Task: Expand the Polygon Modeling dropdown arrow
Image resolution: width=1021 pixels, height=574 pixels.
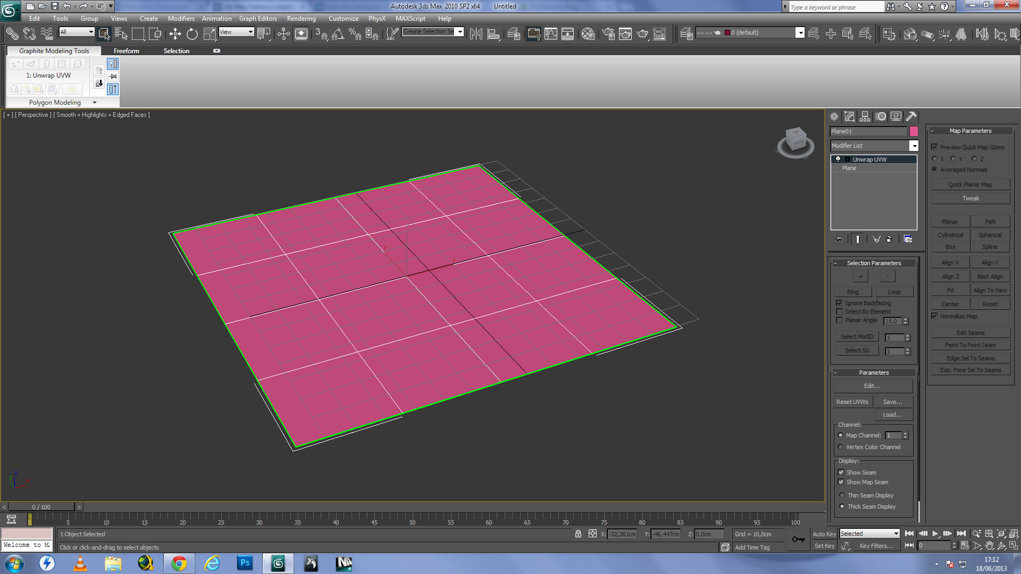Action: click(95, 103)
